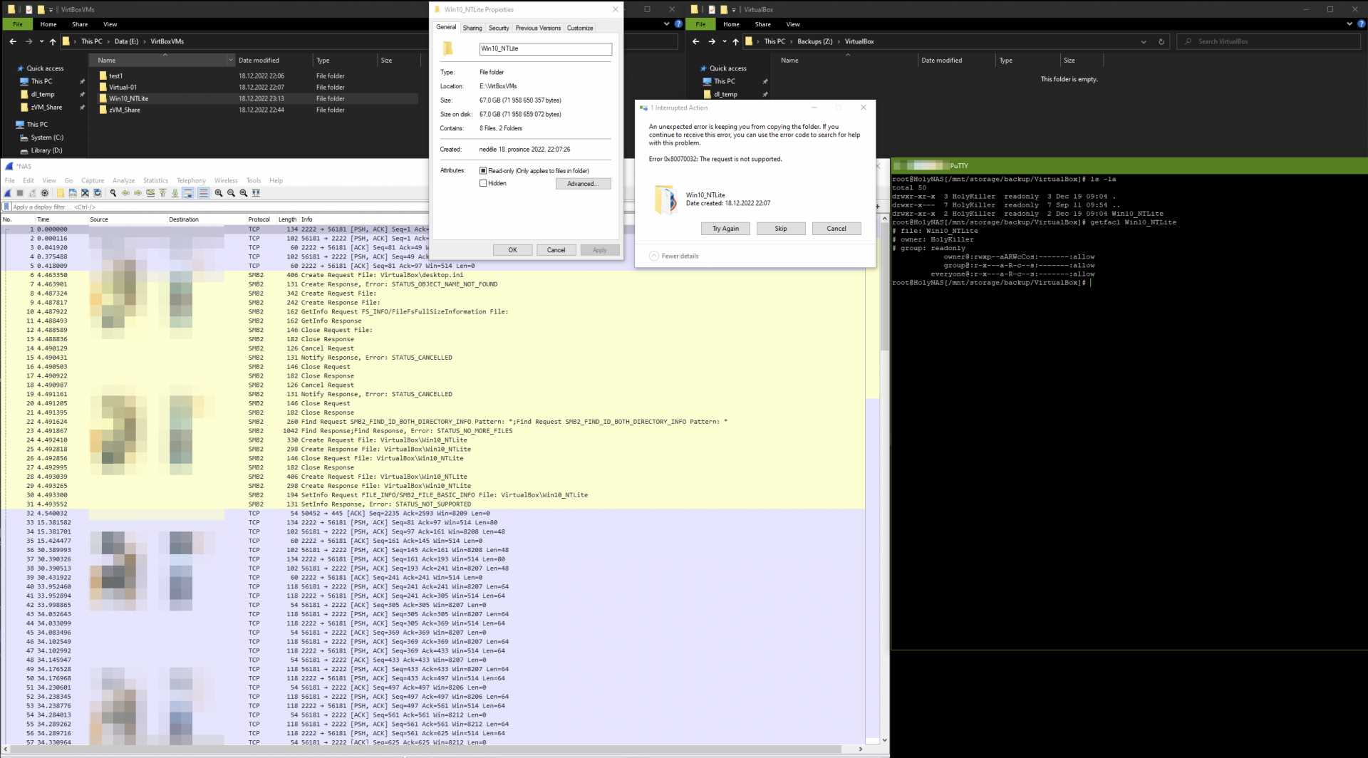Open View ribbon tab in VirtualBox Explorer
The height and width of the screenshot is (758, 1368).
pyautogui.click(x=793, y=24)
